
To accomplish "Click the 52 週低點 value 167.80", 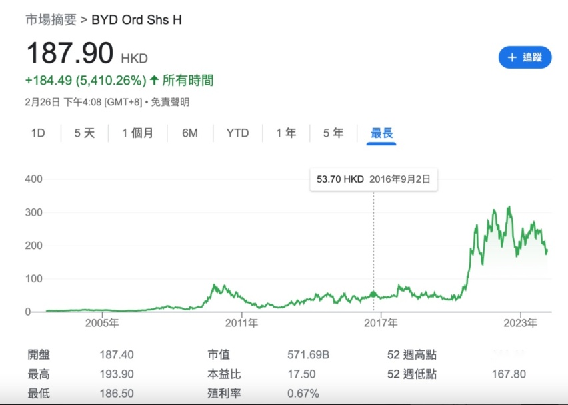I will pos(509,374).
